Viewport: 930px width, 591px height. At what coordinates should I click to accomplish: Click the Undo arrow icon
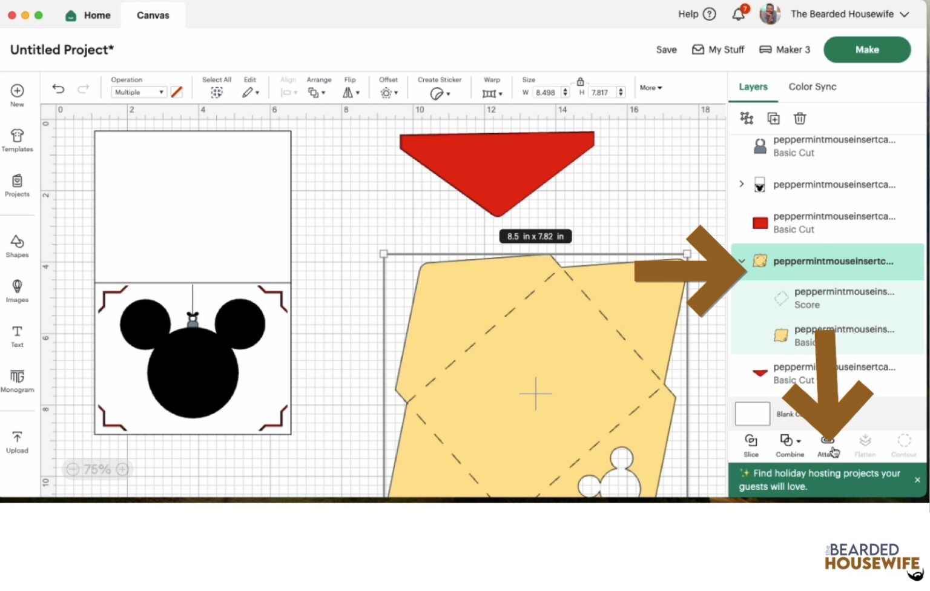(x=58, y=89)
